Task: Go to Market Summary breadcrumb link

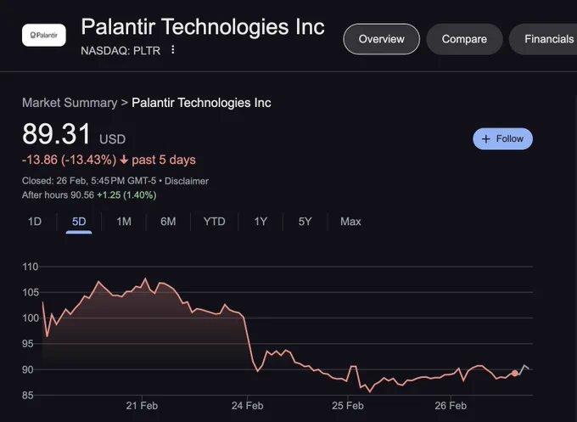Action: [x=70, y=103]
